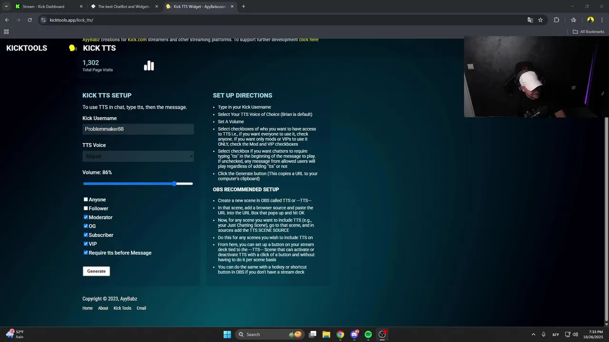Select the Kick TTS Widget tab
Screen dimensions: 609x342
pyautogui.click(x=200, y=7)
